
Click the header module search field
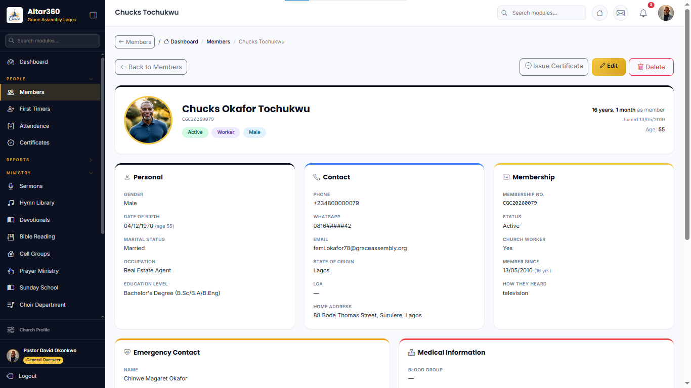click(x=542, y=13)
